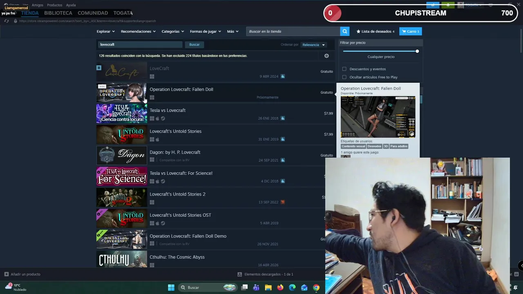Open Task View in taskbar
Image resolution: width=523 pixels, height=294 pixels.
tap(244, 287)
